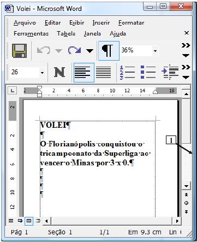Maximize the Word window

[x=163, y=7]
